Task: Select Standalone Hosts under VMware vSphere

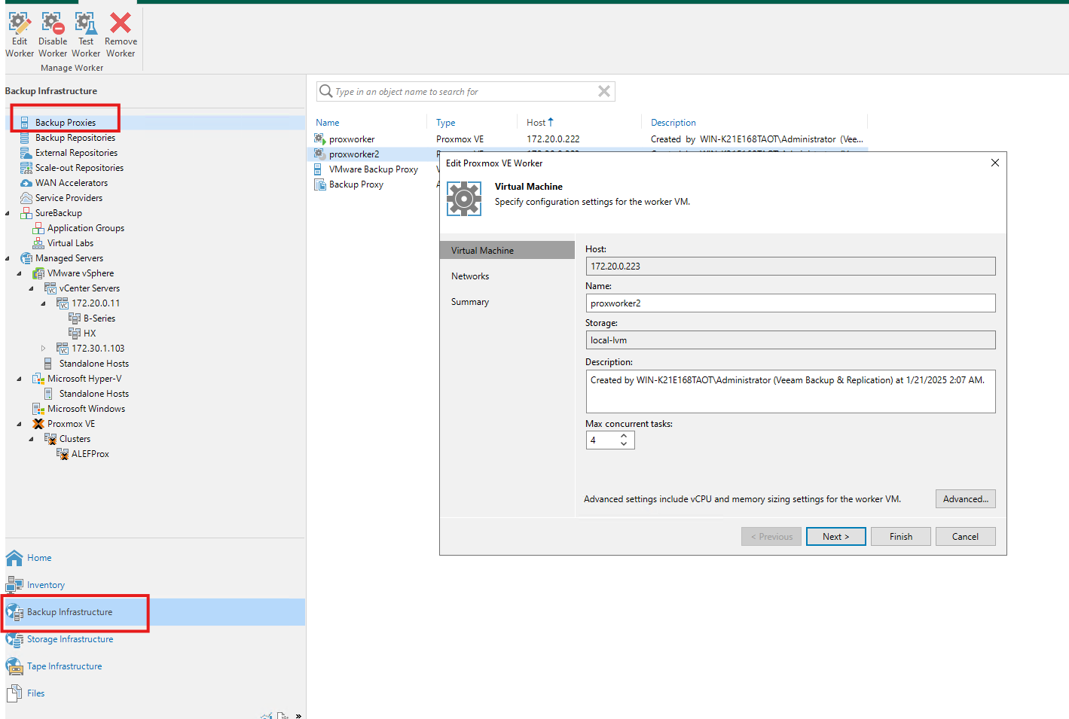Action: point(94,364)
